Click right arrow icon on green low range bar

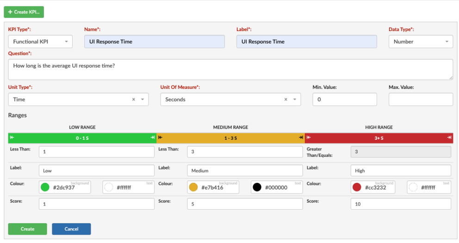(153, 137)
